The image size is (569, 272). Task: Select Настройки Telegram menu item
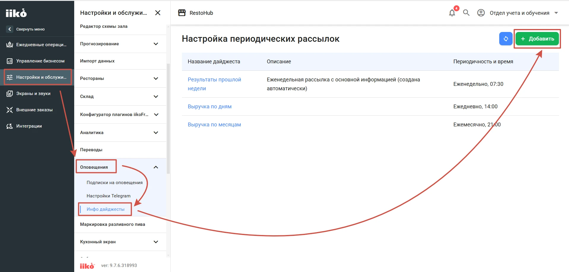pyautogui.click(x=108, y=196)
